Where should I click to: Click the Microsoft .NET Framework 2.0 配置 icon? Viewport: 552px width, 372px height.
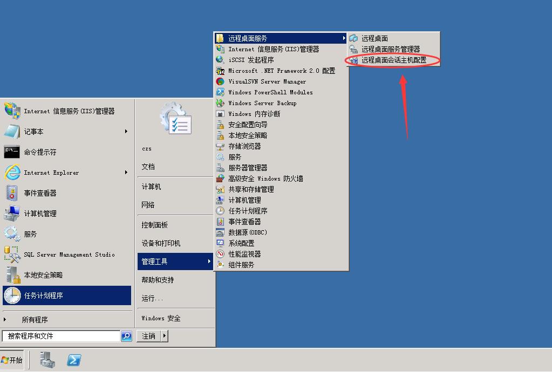tap(220, 71)
